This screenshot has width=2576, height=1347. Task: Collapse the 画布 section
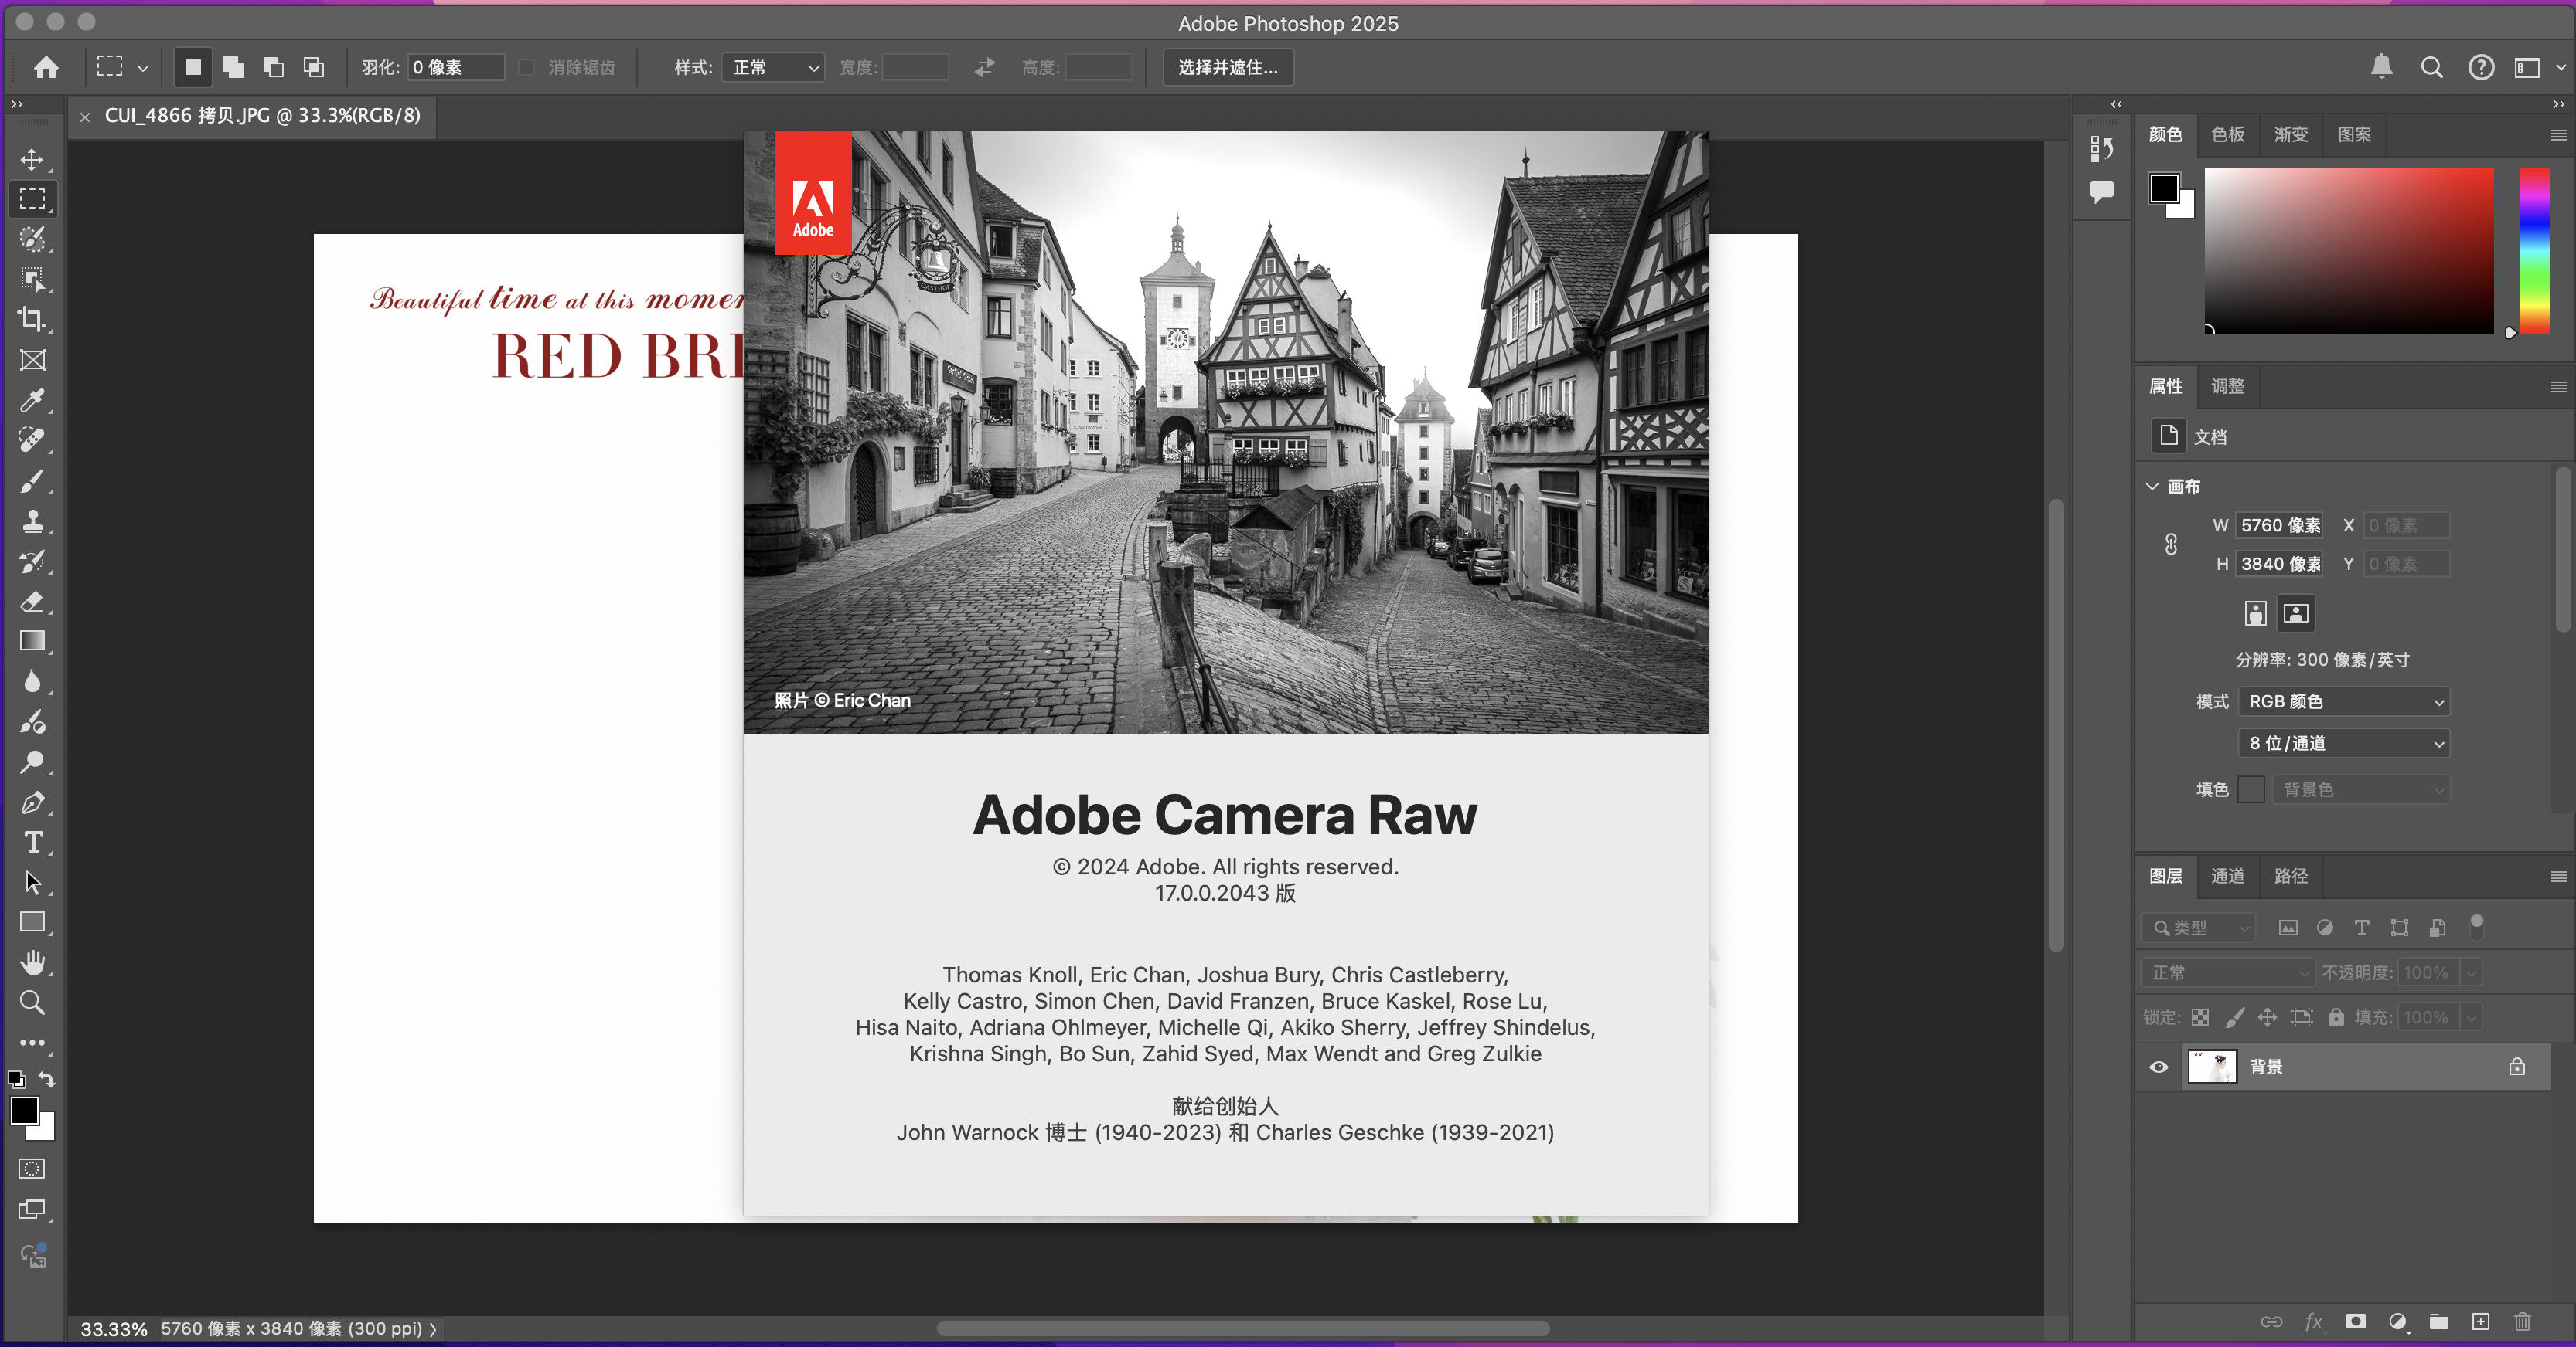click(x=2152, y=487)
